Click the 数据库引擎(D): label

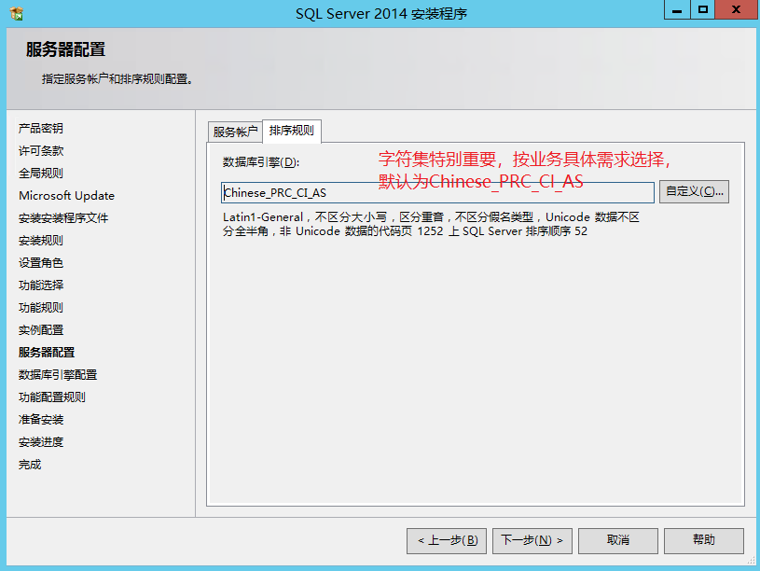point(261,162)
